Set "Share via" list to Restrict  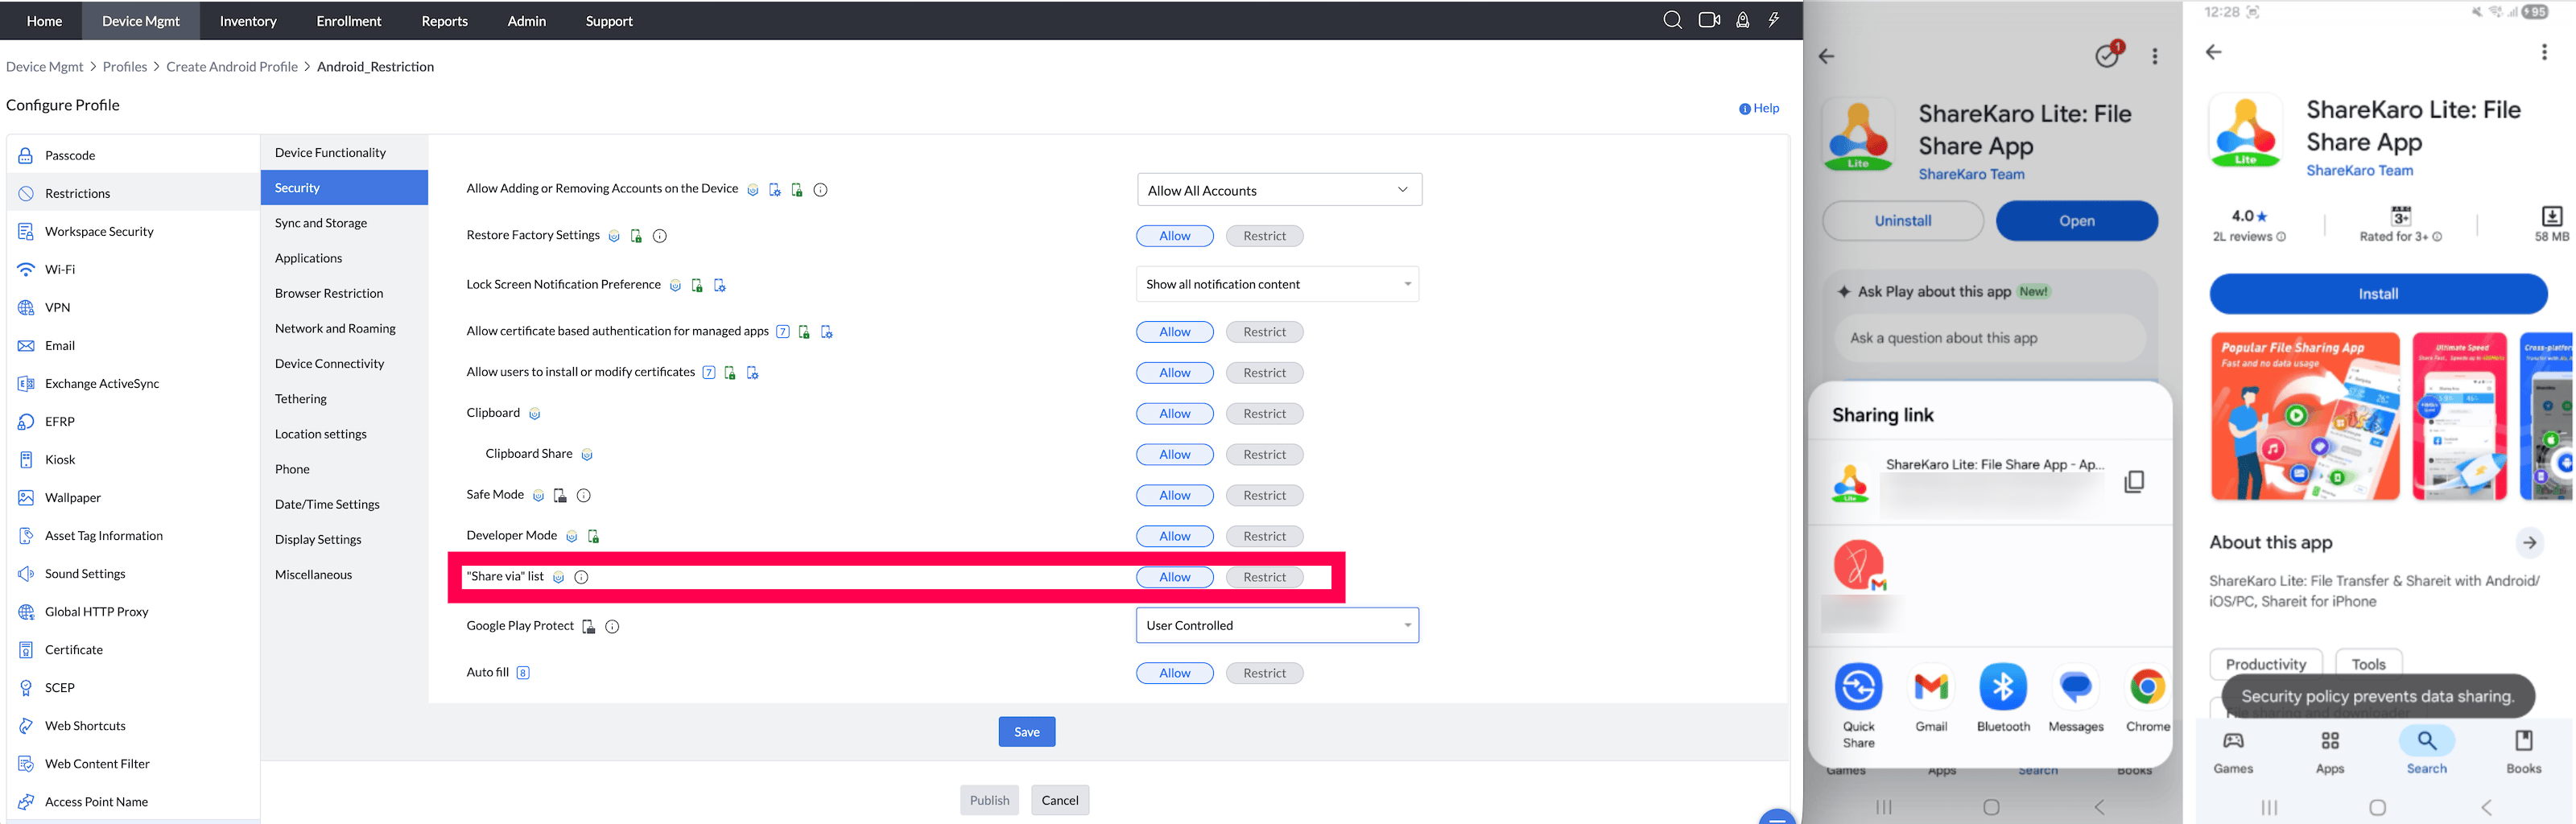[x=1265, y=578]
